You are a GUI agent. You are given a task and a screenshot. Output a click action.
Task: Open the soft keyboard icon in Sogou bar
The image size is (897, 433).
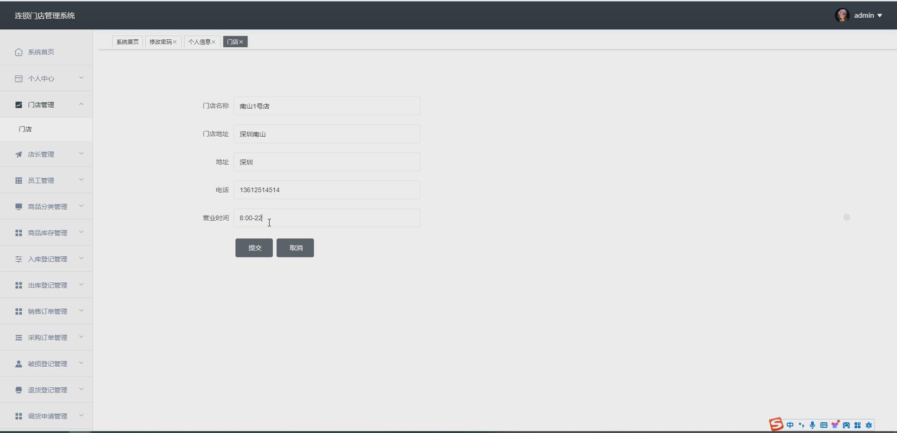click(x=824, y=425)
